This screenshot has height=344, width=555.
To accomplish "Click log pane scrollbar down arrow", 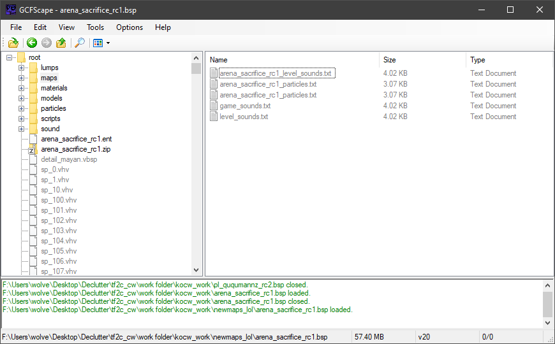I will 547,322.
